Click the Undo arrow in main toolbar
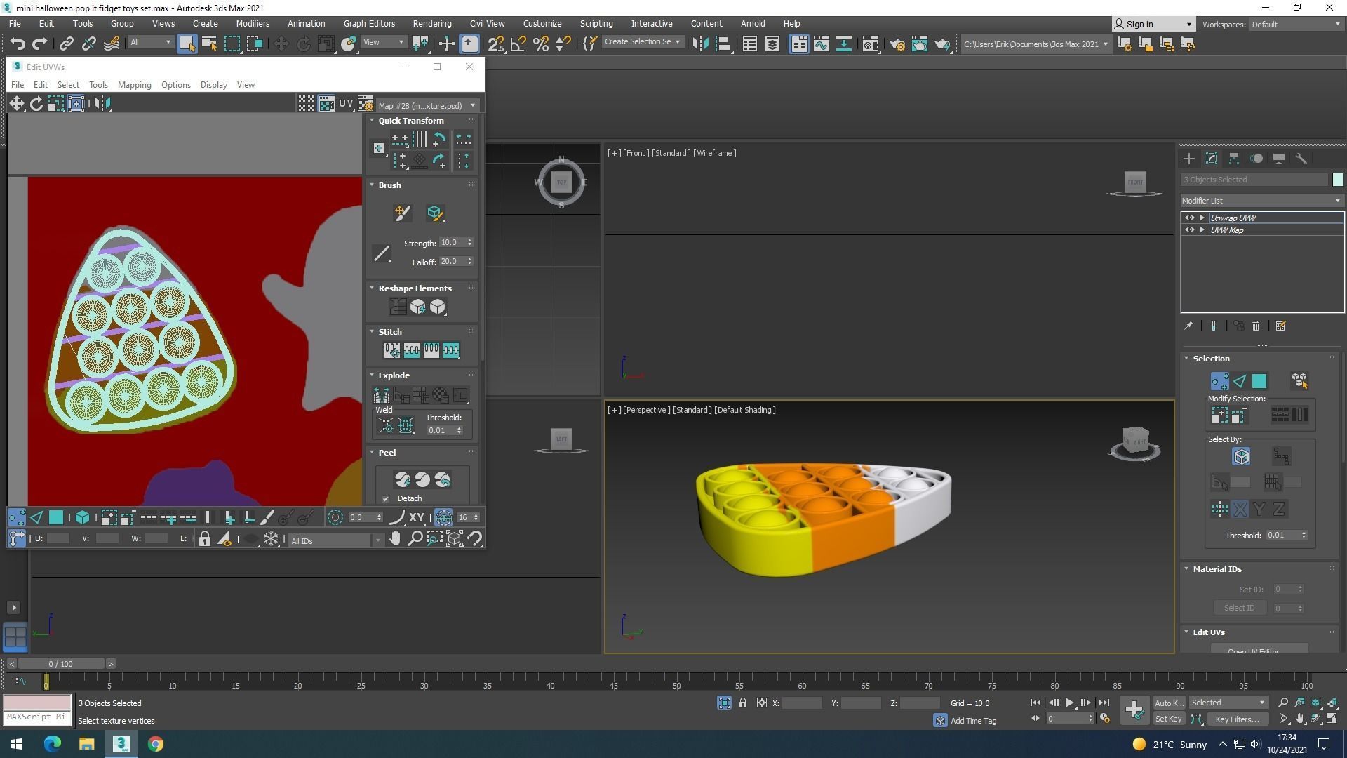Viewport: 1347px width, 758px height. click(17, 44)
